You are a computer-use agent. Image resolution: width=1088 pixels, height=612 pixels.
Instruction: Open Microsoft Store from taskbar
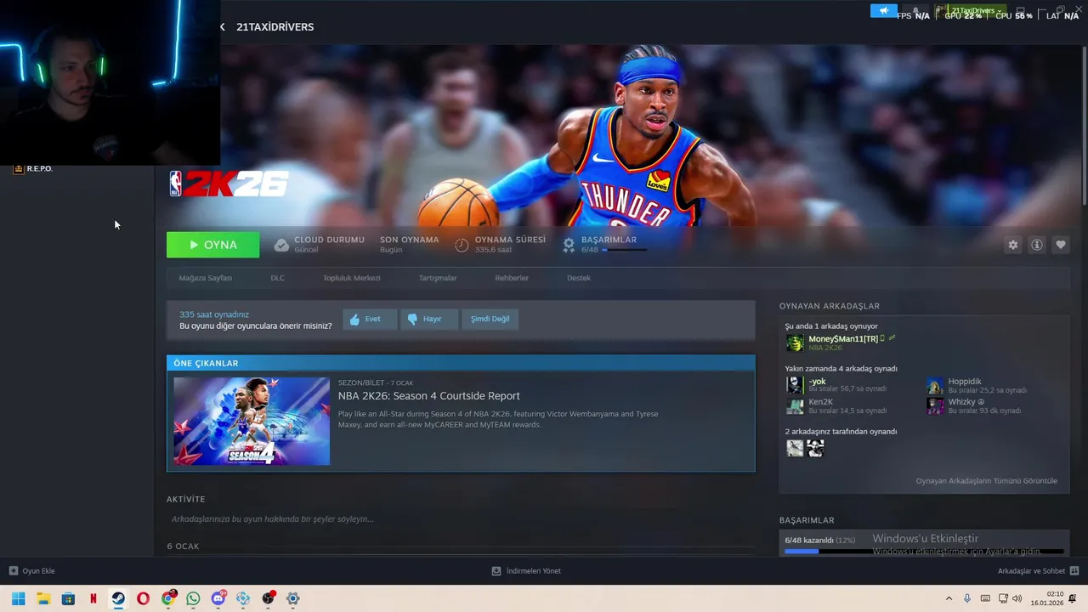point(68,598)
